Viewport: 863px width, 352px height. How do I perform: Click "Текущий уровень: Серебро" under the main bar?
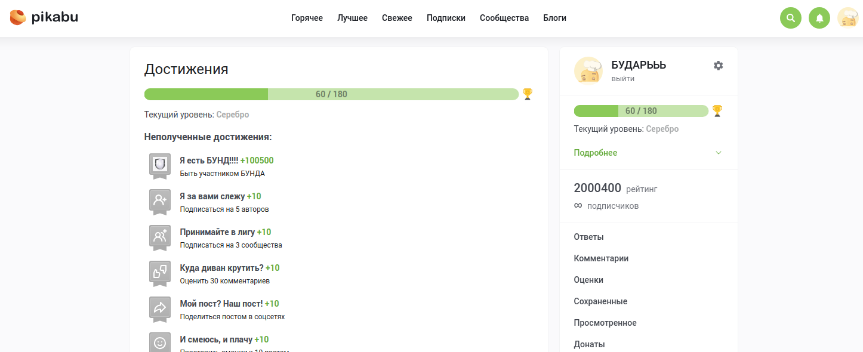tap(197, 115)
